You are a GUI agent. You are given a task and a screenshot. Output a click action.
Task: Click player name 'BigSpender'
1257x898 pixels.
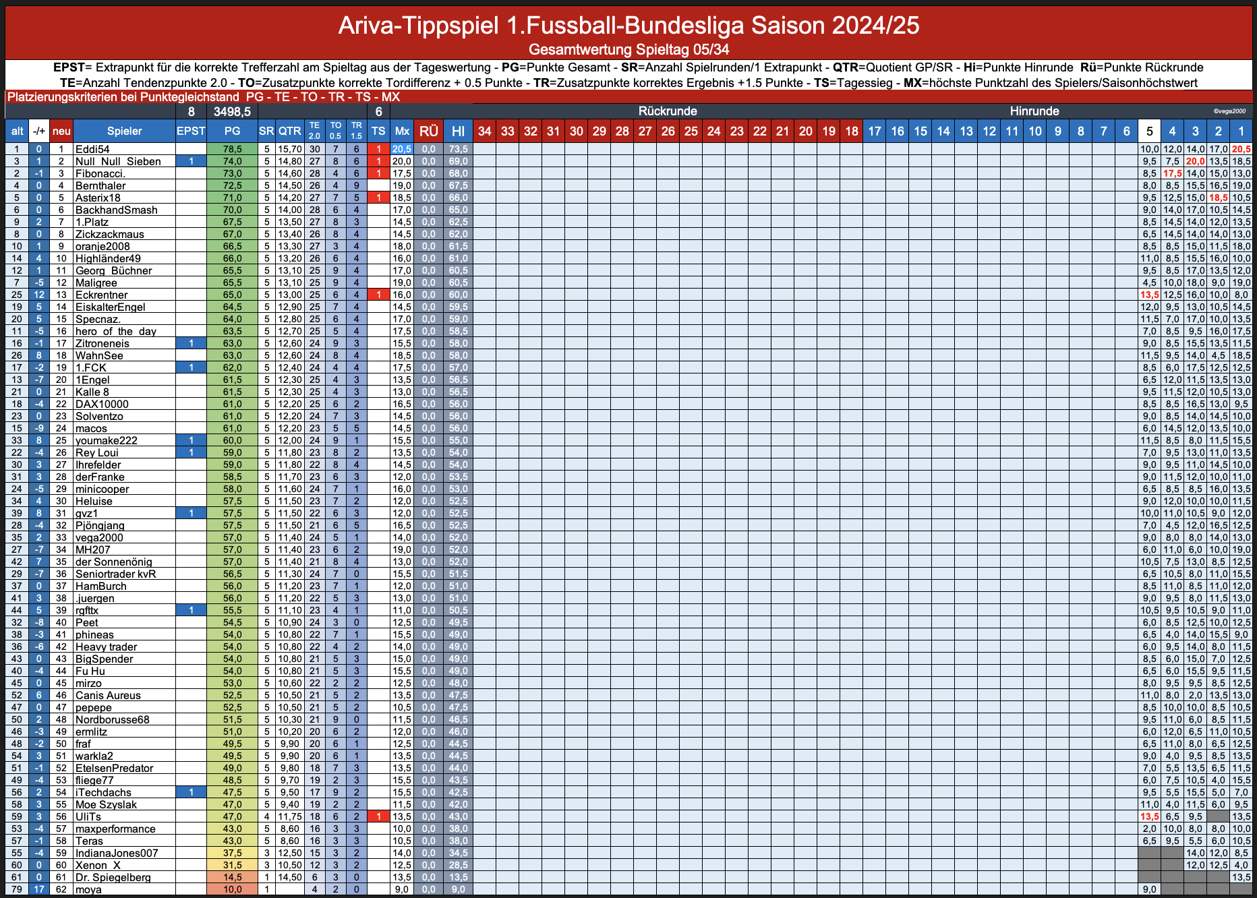click(x=104, y=659)
